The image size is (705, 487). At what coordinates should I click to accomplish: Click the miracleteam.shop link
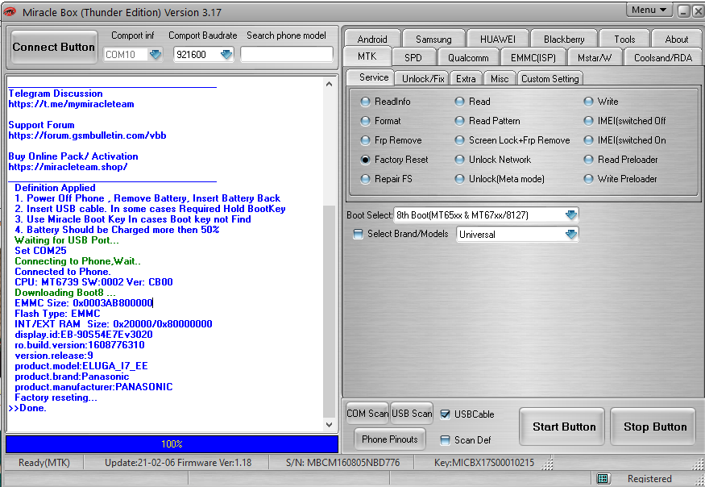coord(68,167)
